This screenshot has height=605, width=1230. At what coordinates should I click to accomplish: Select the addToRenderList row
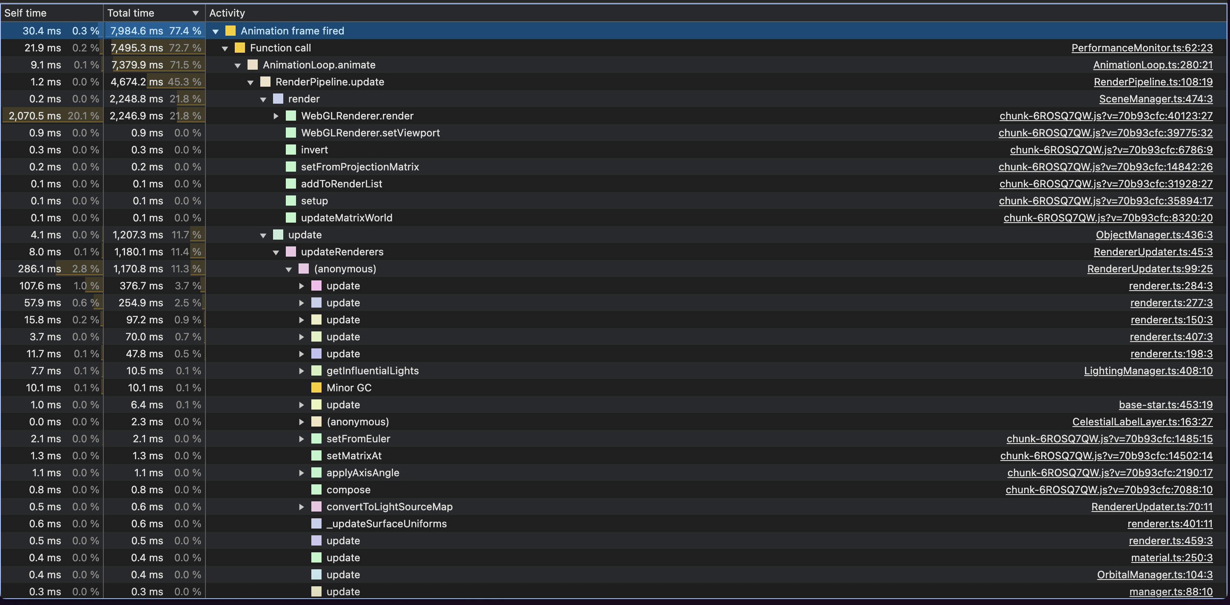(x=614, y=184)
